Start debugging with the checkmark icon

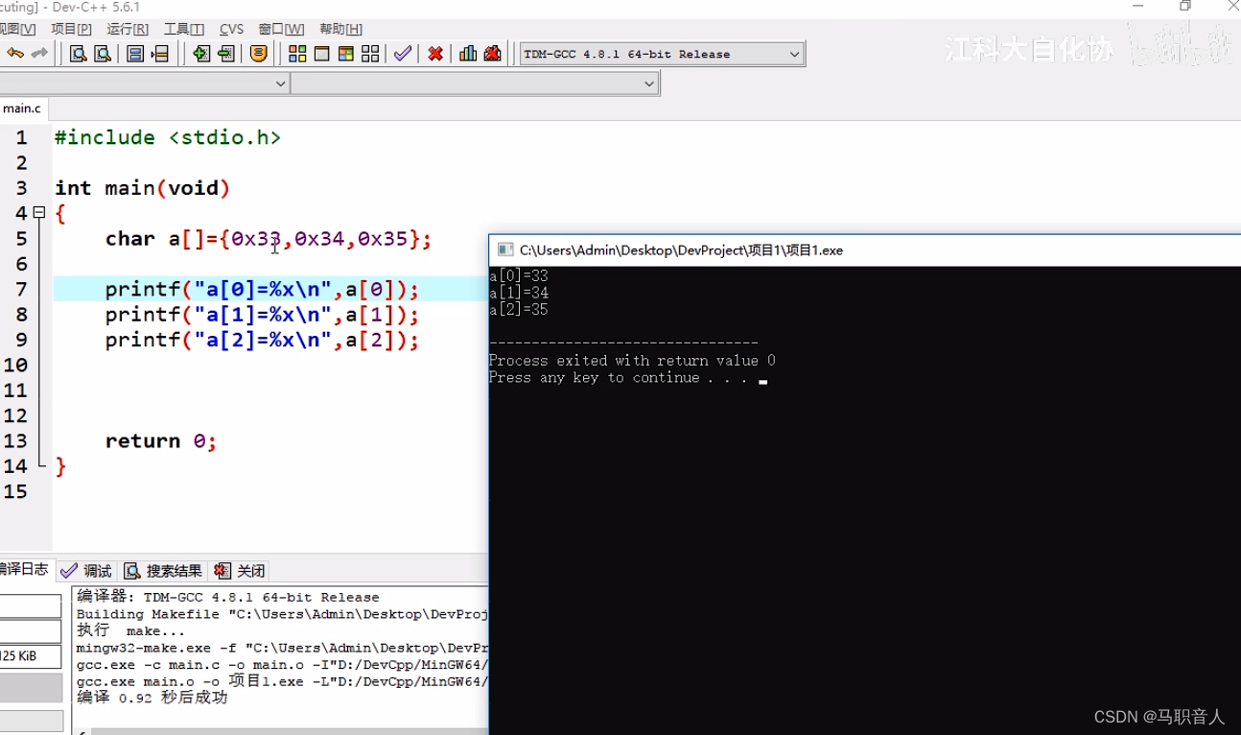click(403, 54)
